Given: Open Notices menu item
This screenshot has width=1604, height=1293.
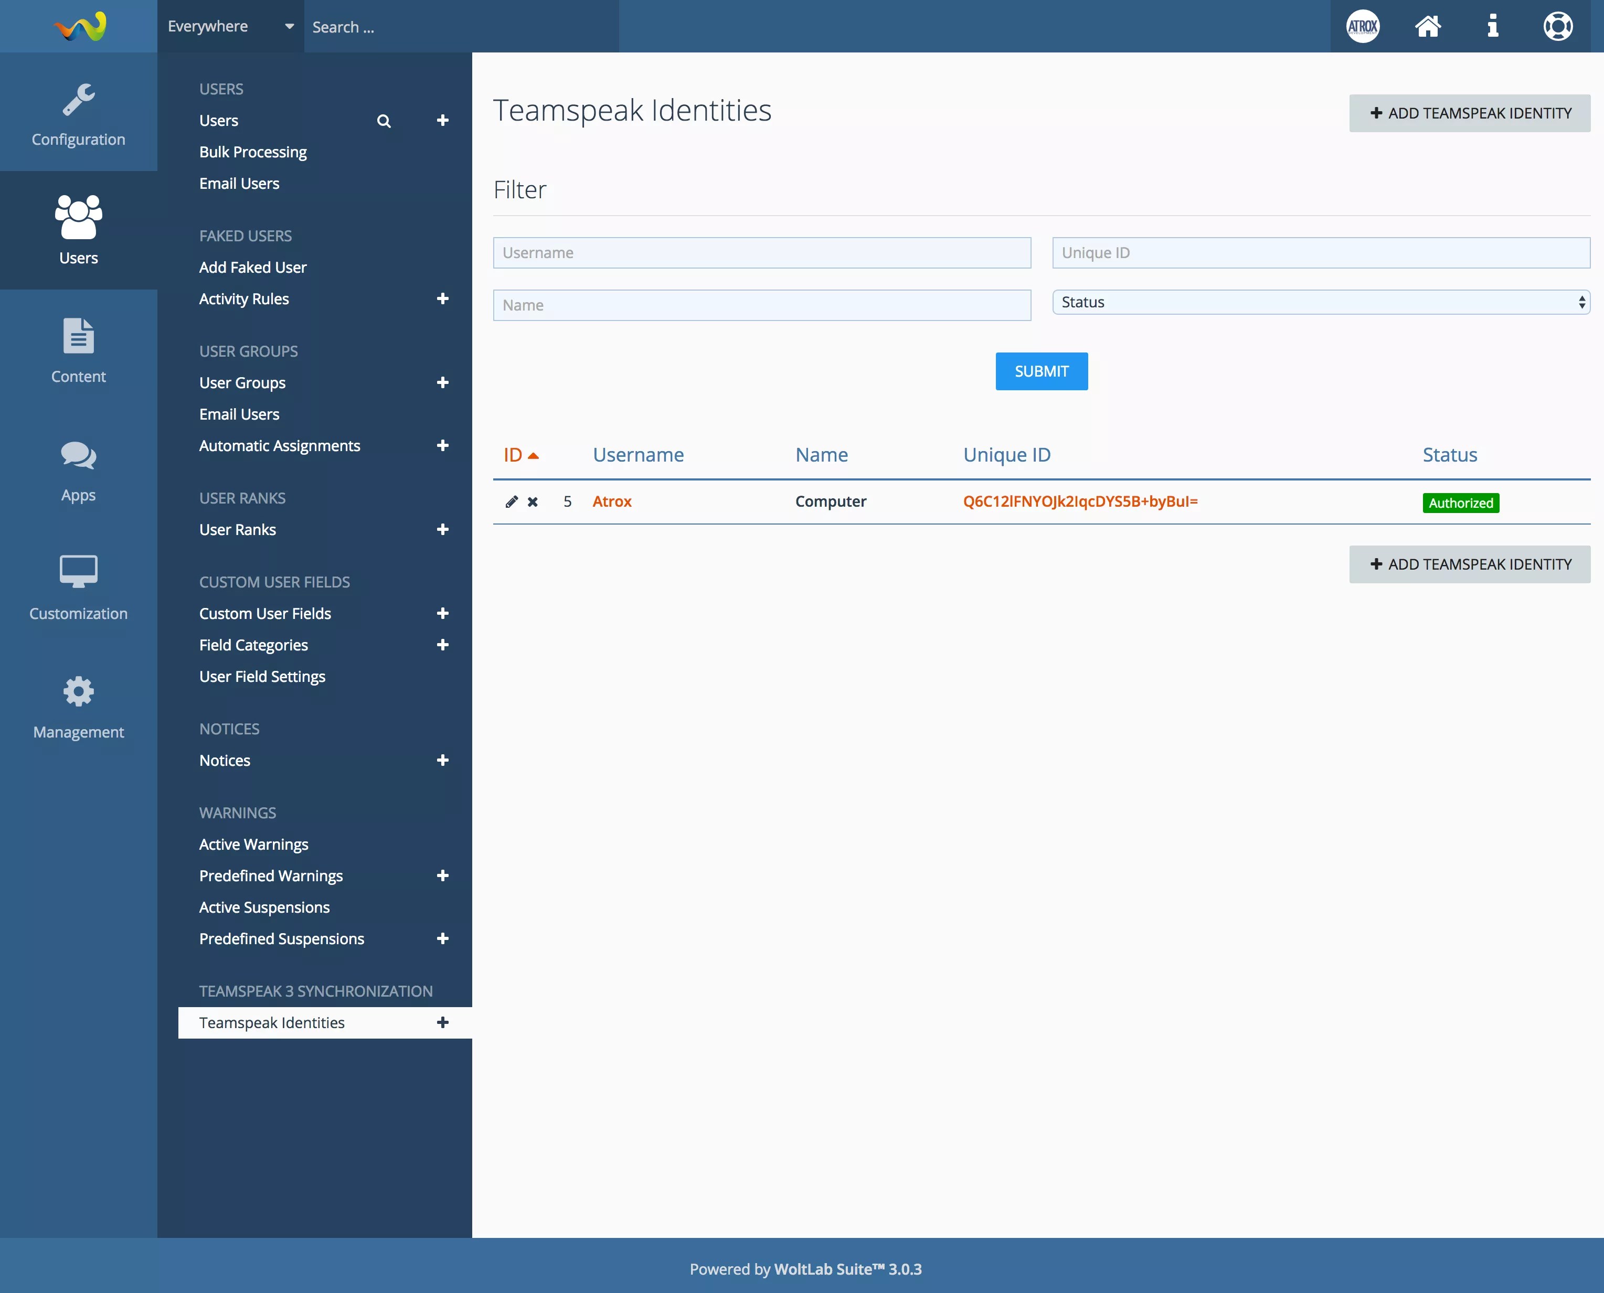Looking at the screenshot, I should (224, 761).
